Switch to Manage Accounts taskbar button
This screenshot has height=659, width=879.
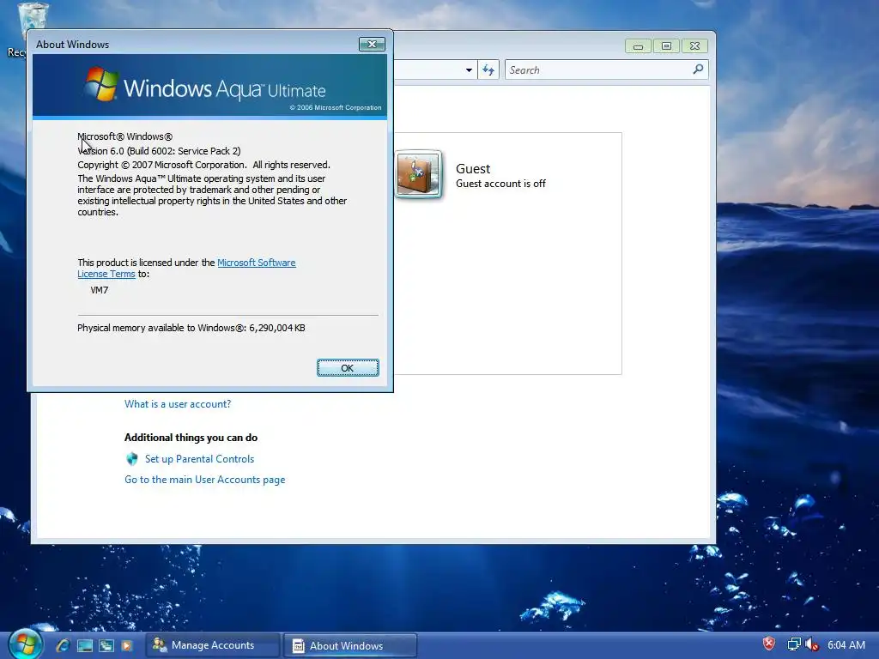(x=213, y=645)
